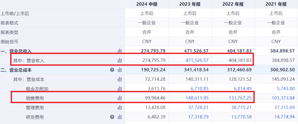Select 2024 销售费用 value 99,984.46
298x124 pixels.
[x=155, y=98]
